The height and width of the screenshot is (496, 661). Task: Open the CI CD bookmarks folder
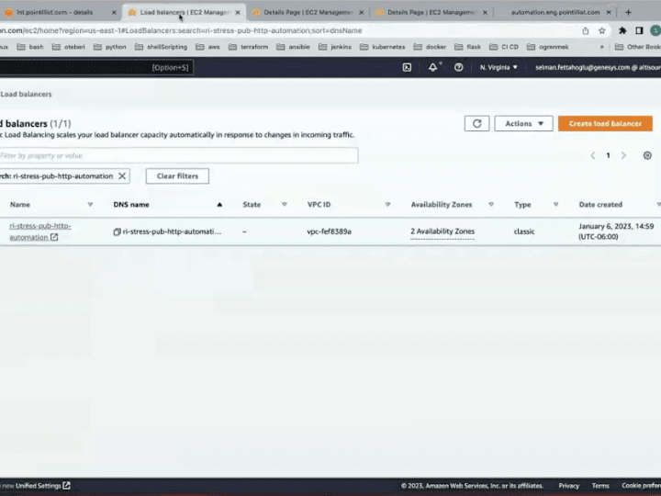(x=504, y=47)
